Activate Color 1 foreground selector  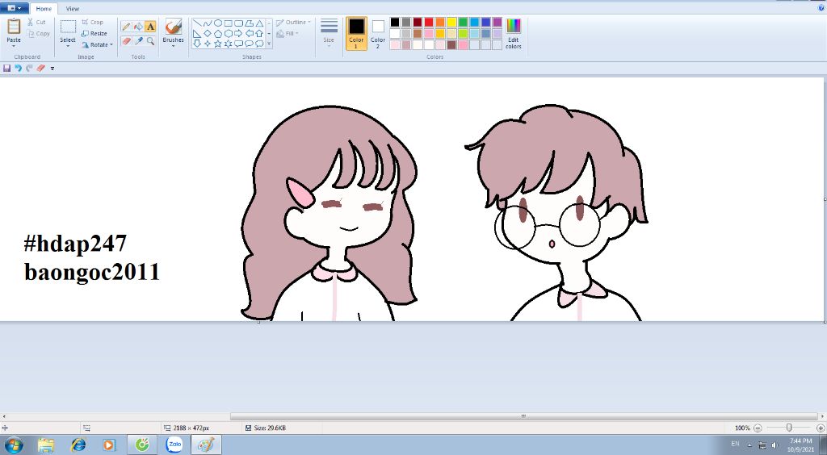click(356, 32)
